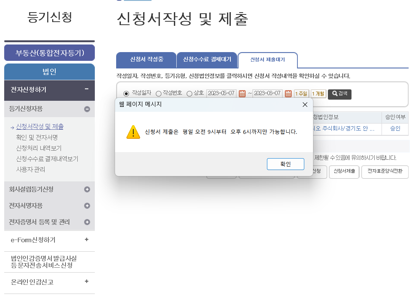Open the end date calendar picker
Viewport: 417px width, 297px height.
288,93
